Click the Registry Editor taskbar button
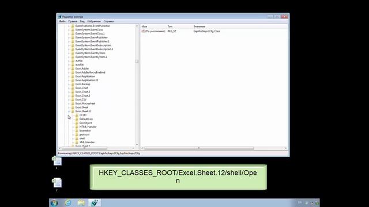Image resolution: width=369 pixels, height=207 pixels. tap(95, 203)
